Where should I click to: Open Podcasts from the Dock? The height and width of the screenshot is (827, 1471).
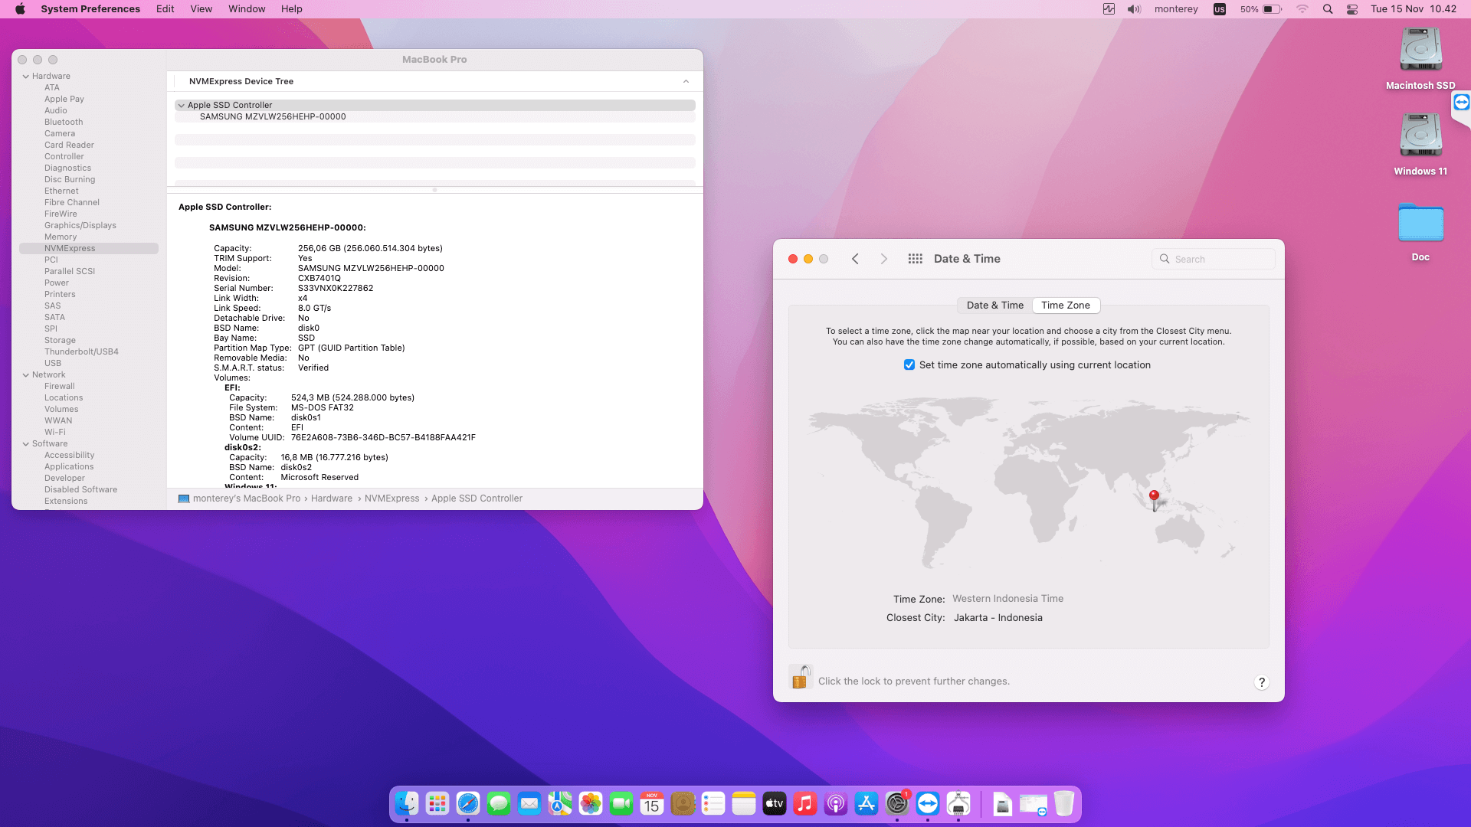pyautogui.click(x=836, y=803)
